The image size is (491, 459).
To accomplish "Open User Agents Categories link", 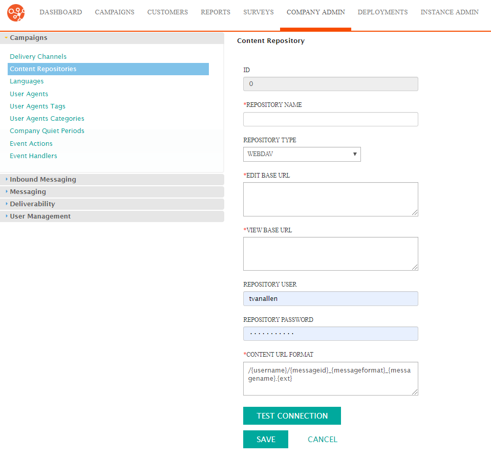I will [47, 119].
